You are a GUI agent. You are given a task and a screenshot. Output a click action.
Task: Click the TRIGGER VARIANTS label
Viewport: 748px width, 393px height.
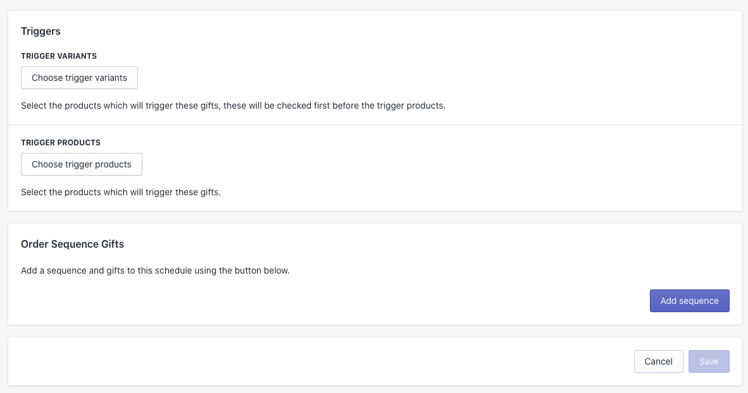point(59,56)
